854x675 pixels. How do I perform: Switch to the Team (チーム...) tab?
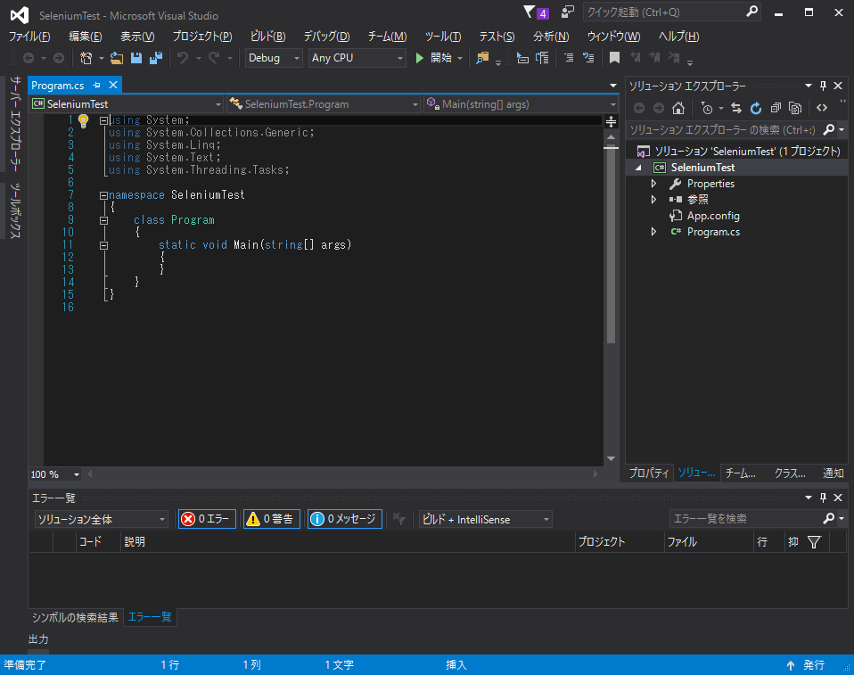pos(741,473)
